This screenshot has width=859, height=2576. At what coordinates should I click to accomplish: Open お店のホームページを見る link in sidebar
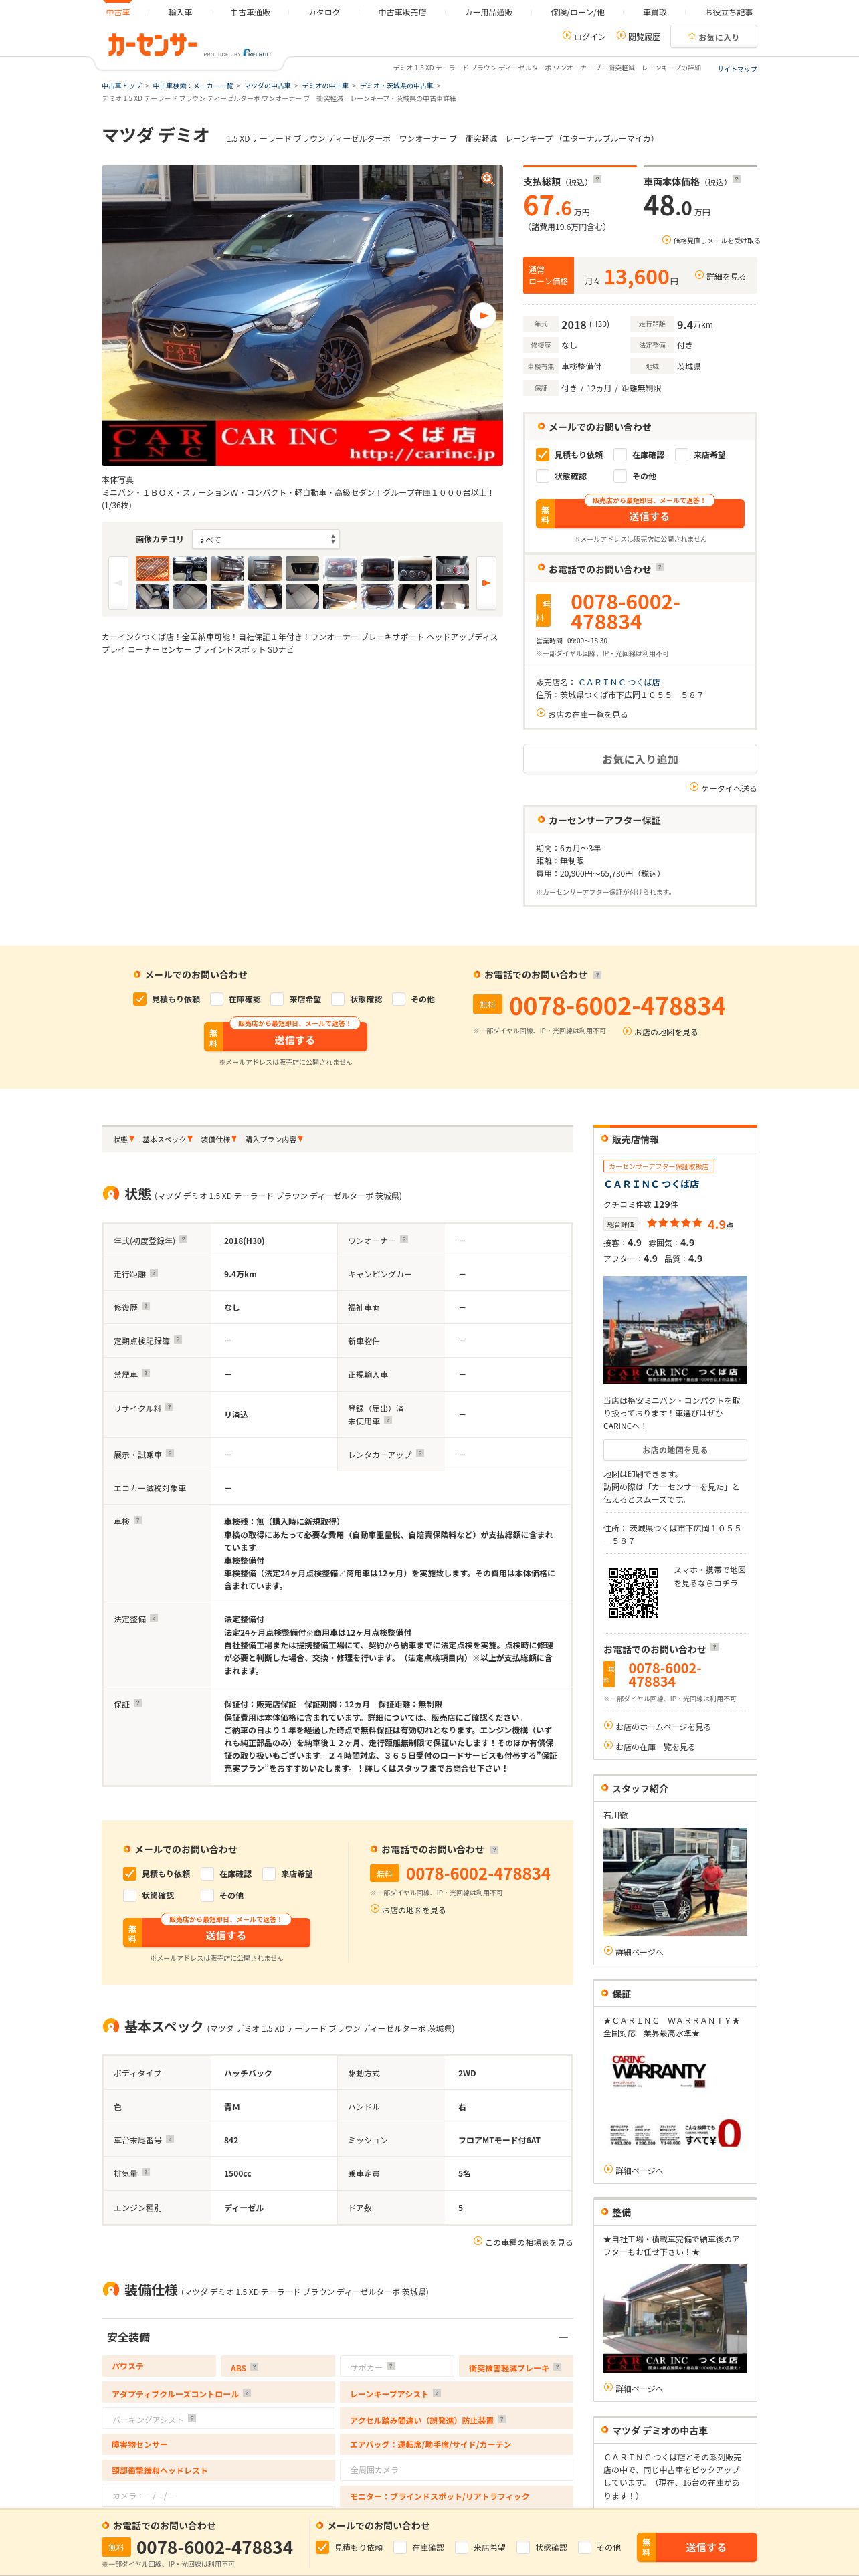tap(657, 1726)
